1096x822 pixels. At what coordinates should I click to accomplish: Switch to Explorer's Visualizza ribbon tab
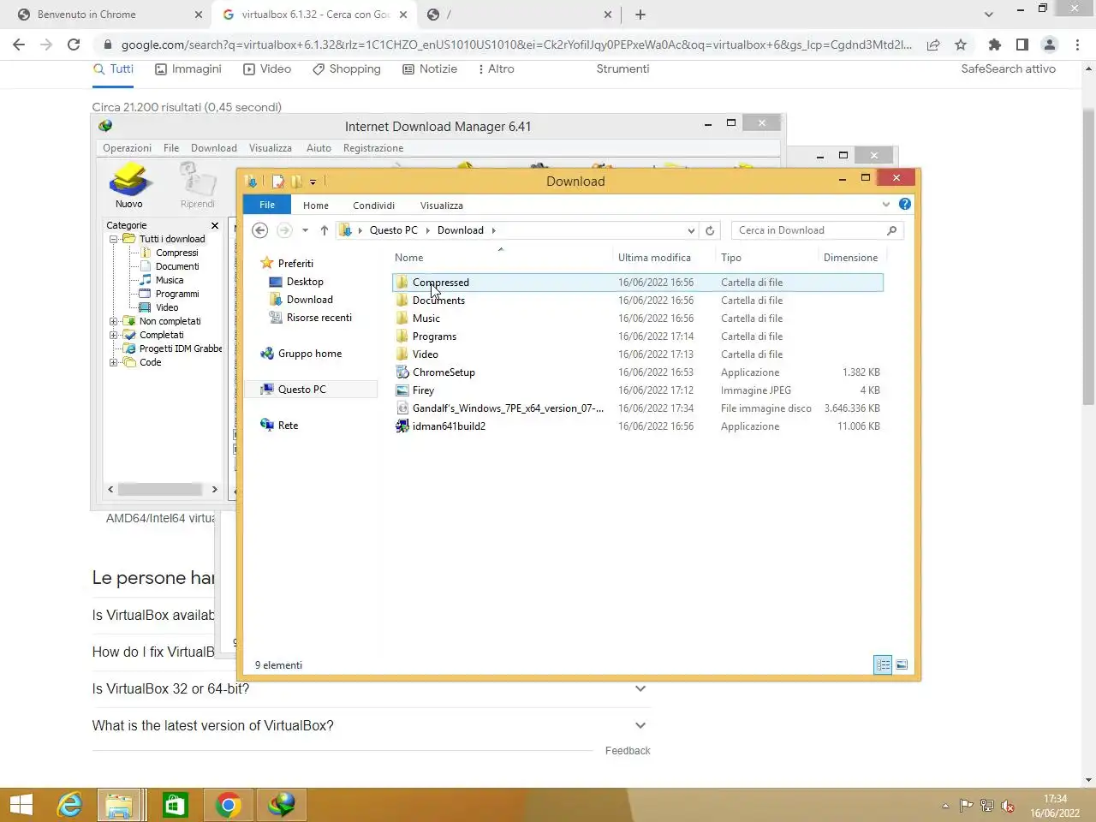(442, 205)
